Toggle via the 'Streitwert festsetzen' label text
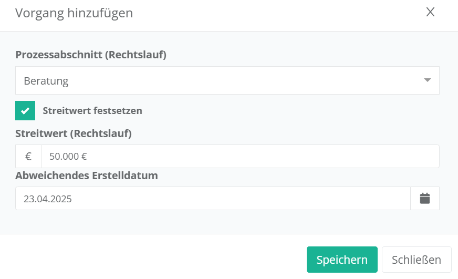The width and height of the screenshot is (458, 279). [x=92, y=111]
